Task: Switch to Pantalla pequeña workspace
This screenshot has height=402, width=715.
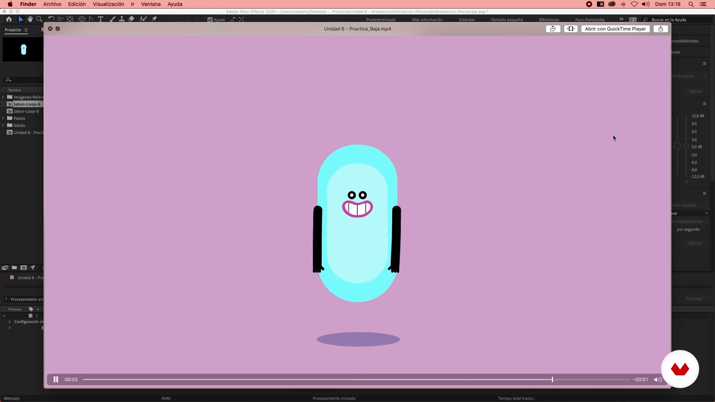Action: [507, 20]
